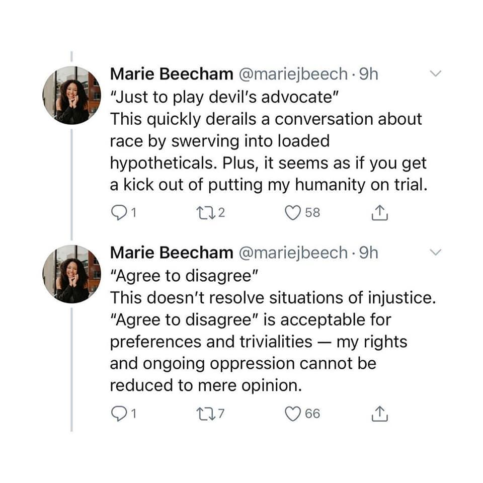483x483 pixels.
Task: Open the tweet about situations of injustice
Action: pyautogui.click(x=267, y=342)
